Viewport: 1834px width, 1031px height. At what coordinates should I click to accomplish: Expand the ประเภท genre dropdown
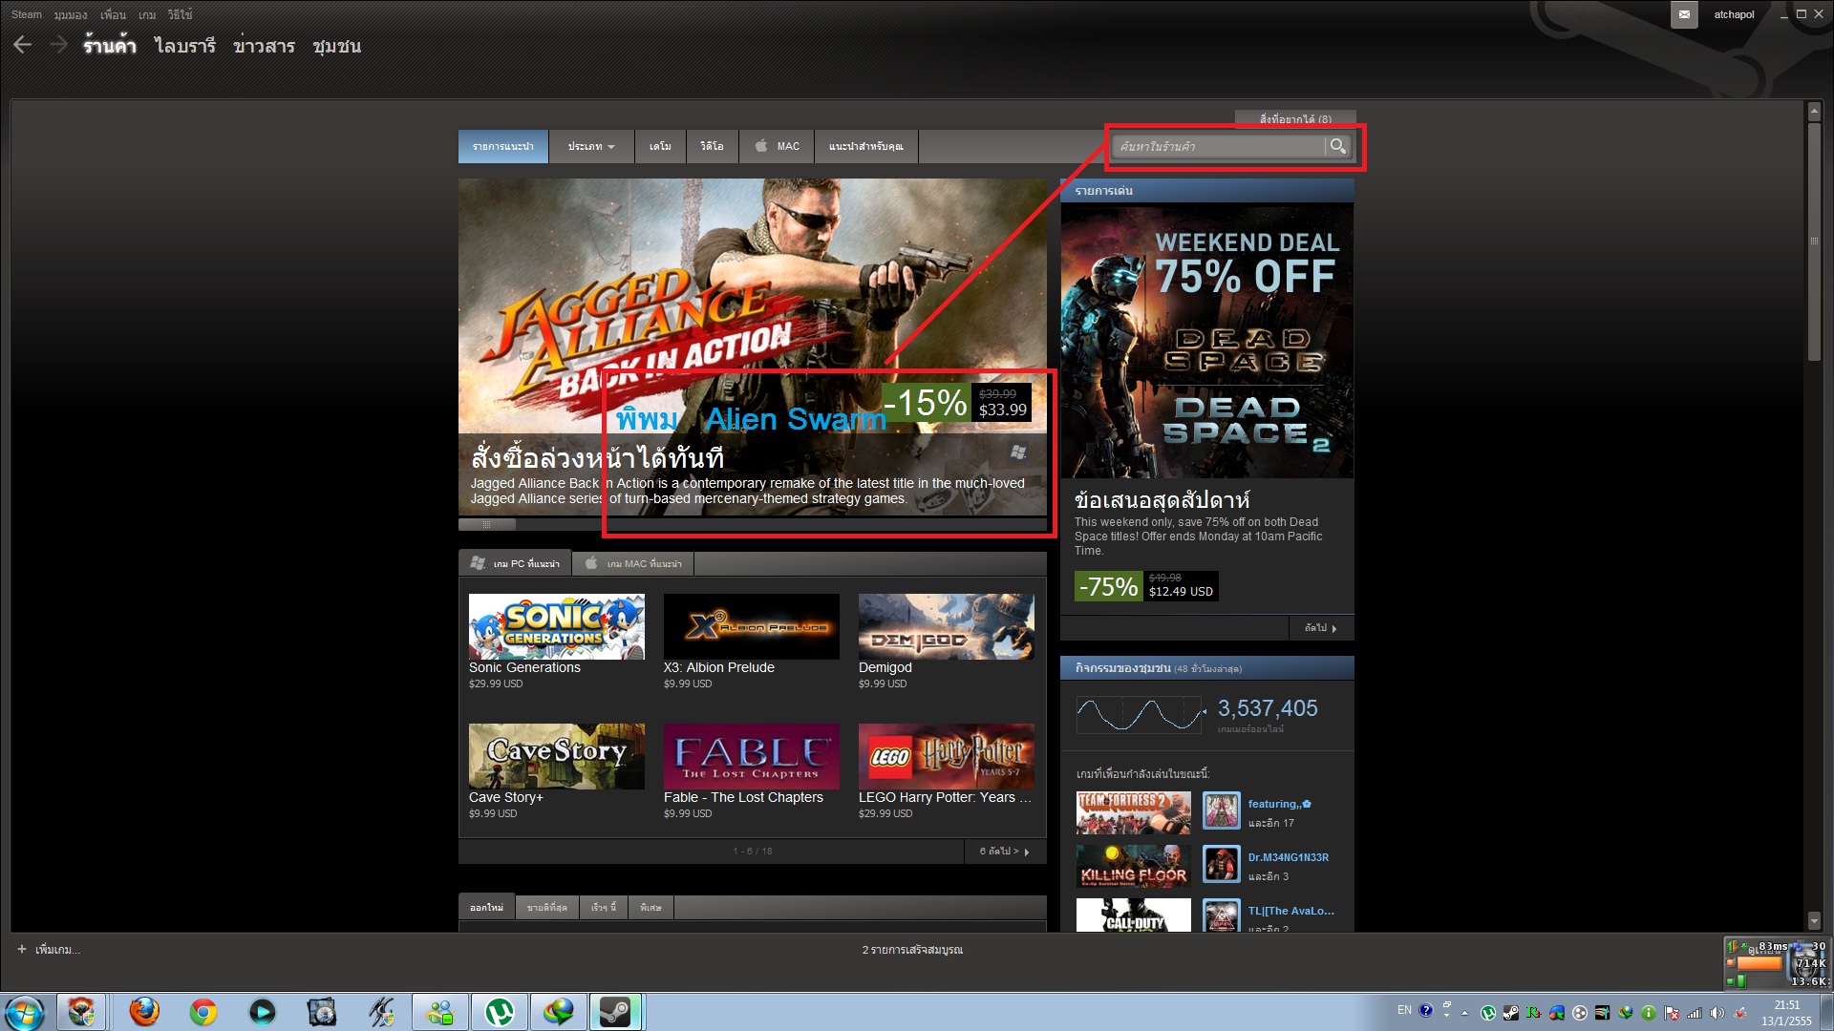click(x=591, y=146)
